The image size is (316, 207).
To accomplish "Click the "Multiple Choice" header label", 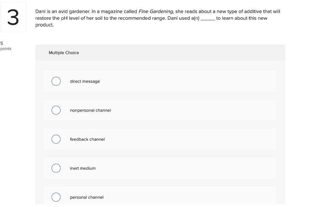I will tap(64, 53).
